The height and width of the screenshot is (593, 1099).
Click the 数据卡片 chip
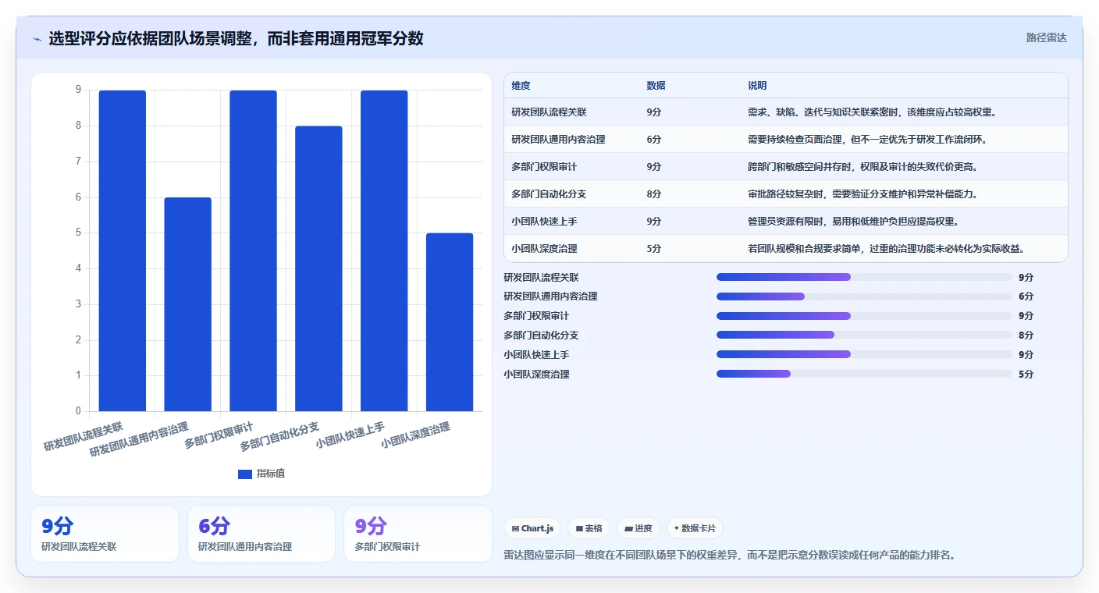(695, 528)
